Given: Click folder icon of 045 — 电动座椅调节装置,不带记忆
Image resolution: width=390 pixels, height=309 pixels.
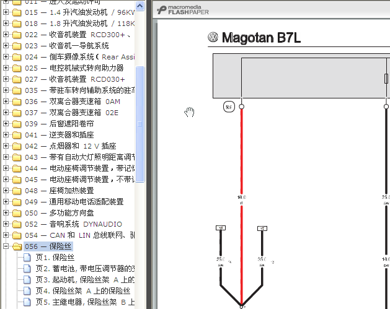Looking at the screenshot, I should 17,180.
